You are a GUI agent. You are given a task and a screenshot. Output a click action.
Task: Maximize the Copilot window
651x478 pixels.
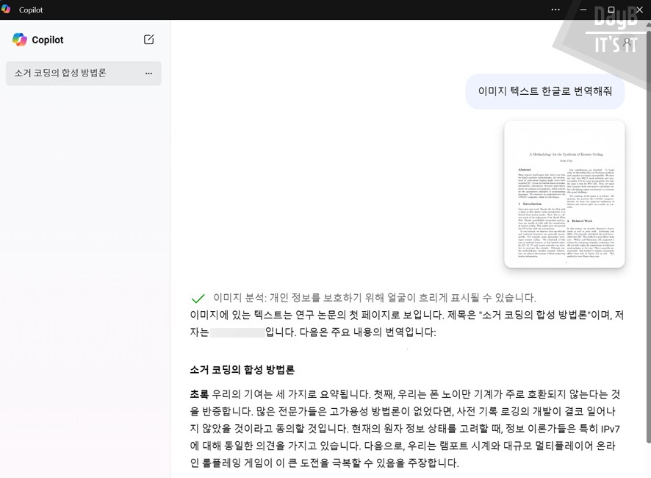[x=610, y=10]
